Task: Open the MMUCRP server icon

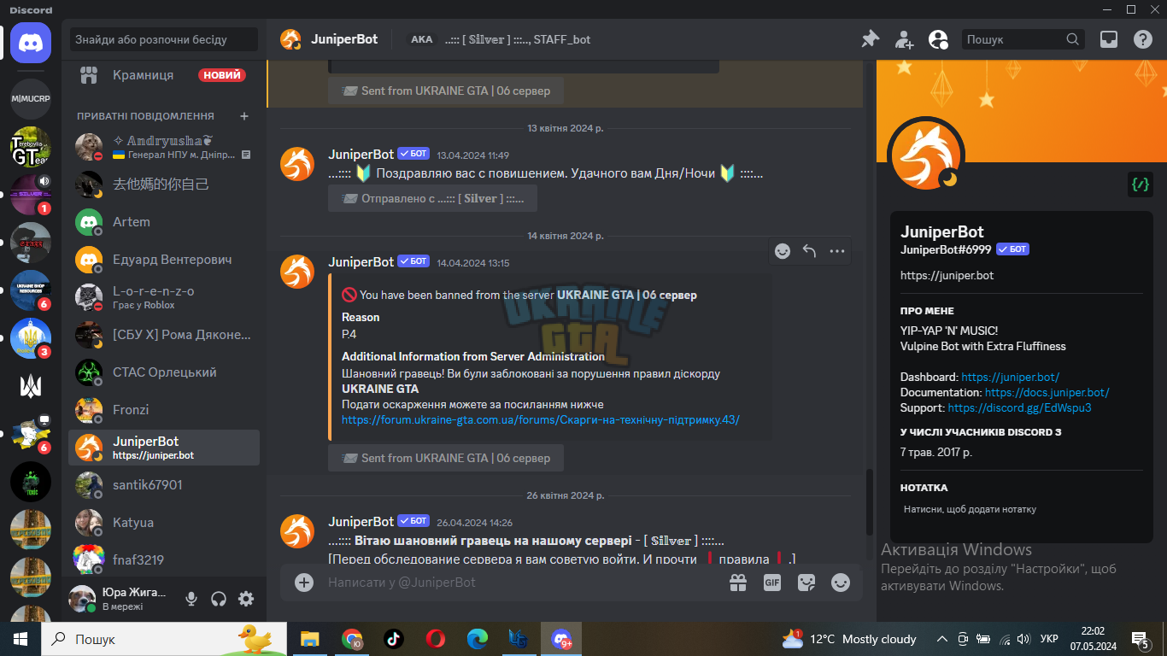Action: (31, 98)
